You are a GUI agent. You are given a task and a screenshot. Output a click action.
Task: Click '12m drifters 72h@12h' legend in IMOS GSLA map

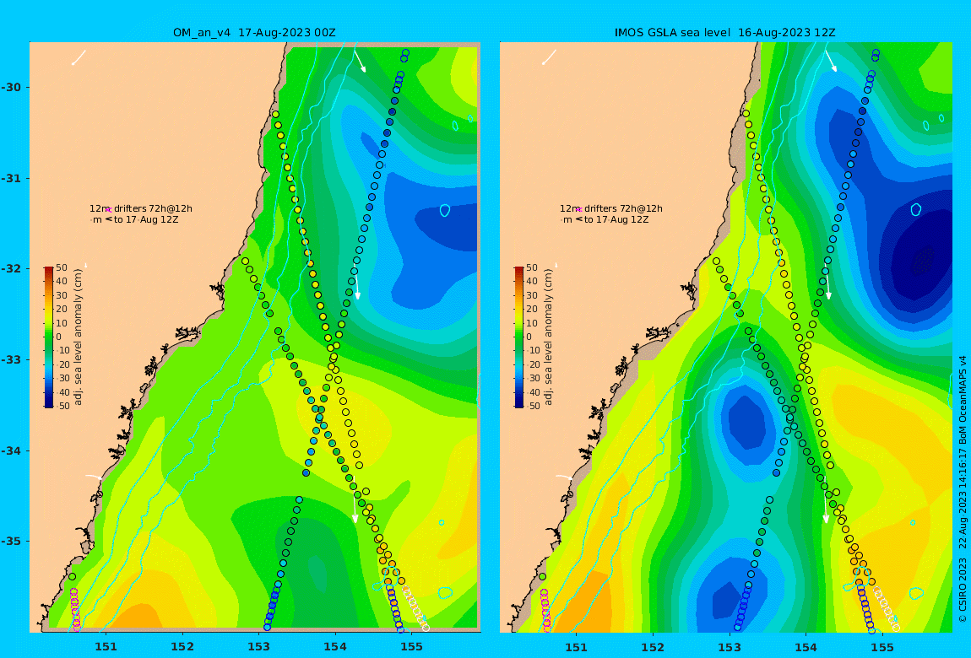coord(611,209)
